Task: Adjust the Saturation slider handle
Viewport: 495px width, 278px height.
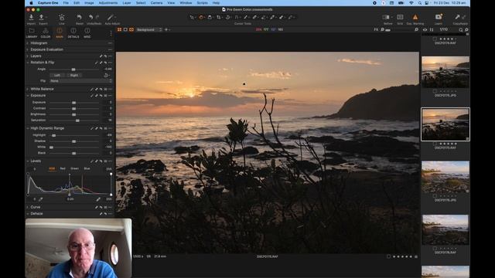Action: (77, 120)
